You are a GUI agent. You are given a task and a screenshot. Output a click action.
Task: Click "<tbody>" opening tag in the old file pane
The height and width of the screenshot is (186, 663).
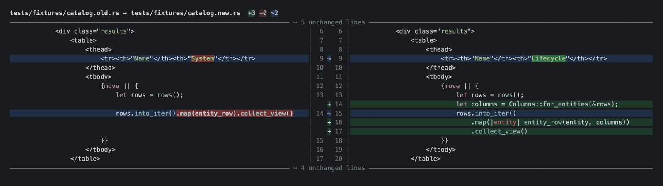[x=99, y=77]
